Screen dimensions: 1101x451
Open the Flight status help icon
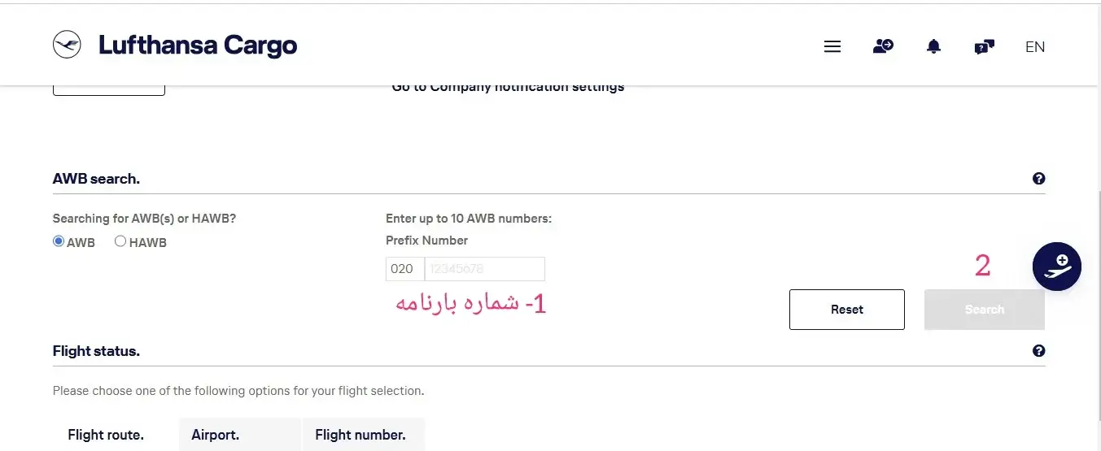click(1038, 351)
